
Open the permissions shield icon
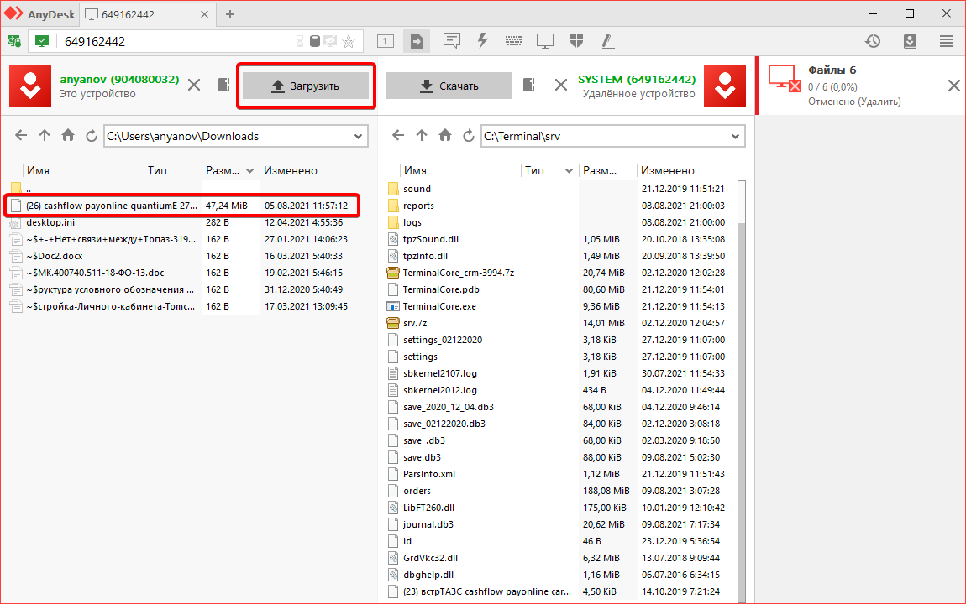coord(576,41)
